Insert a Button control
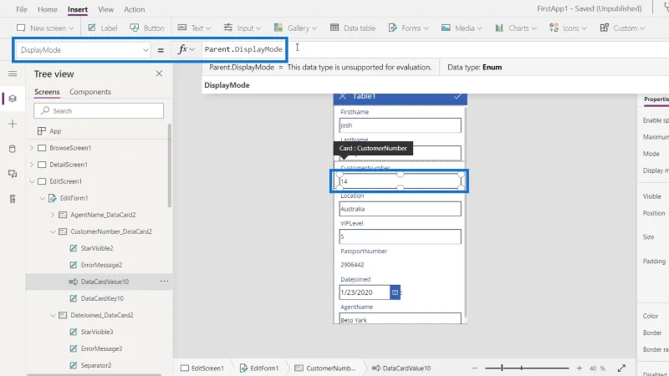Screen dimensions: 669x376 tap(147, 28)
